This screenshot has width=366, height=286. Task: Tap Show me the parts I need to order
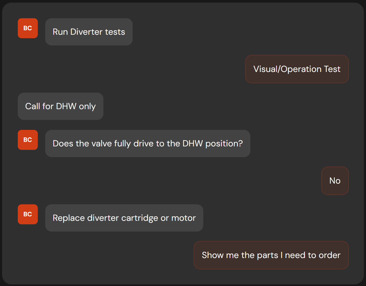pyautogui.click(x=271, y=255)
